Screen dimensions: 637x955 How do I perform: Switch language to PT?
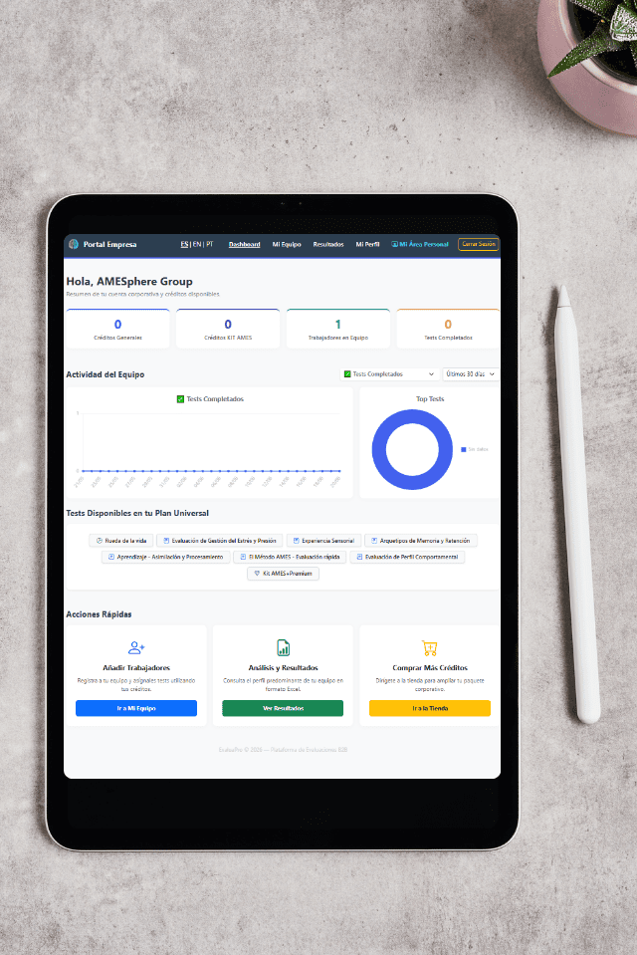[209, 244]
